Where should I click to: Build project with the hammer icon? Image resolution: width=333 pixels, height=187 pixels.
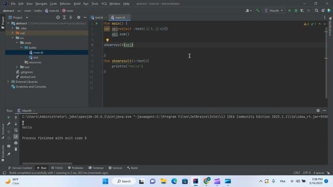(x=258, y=10)
